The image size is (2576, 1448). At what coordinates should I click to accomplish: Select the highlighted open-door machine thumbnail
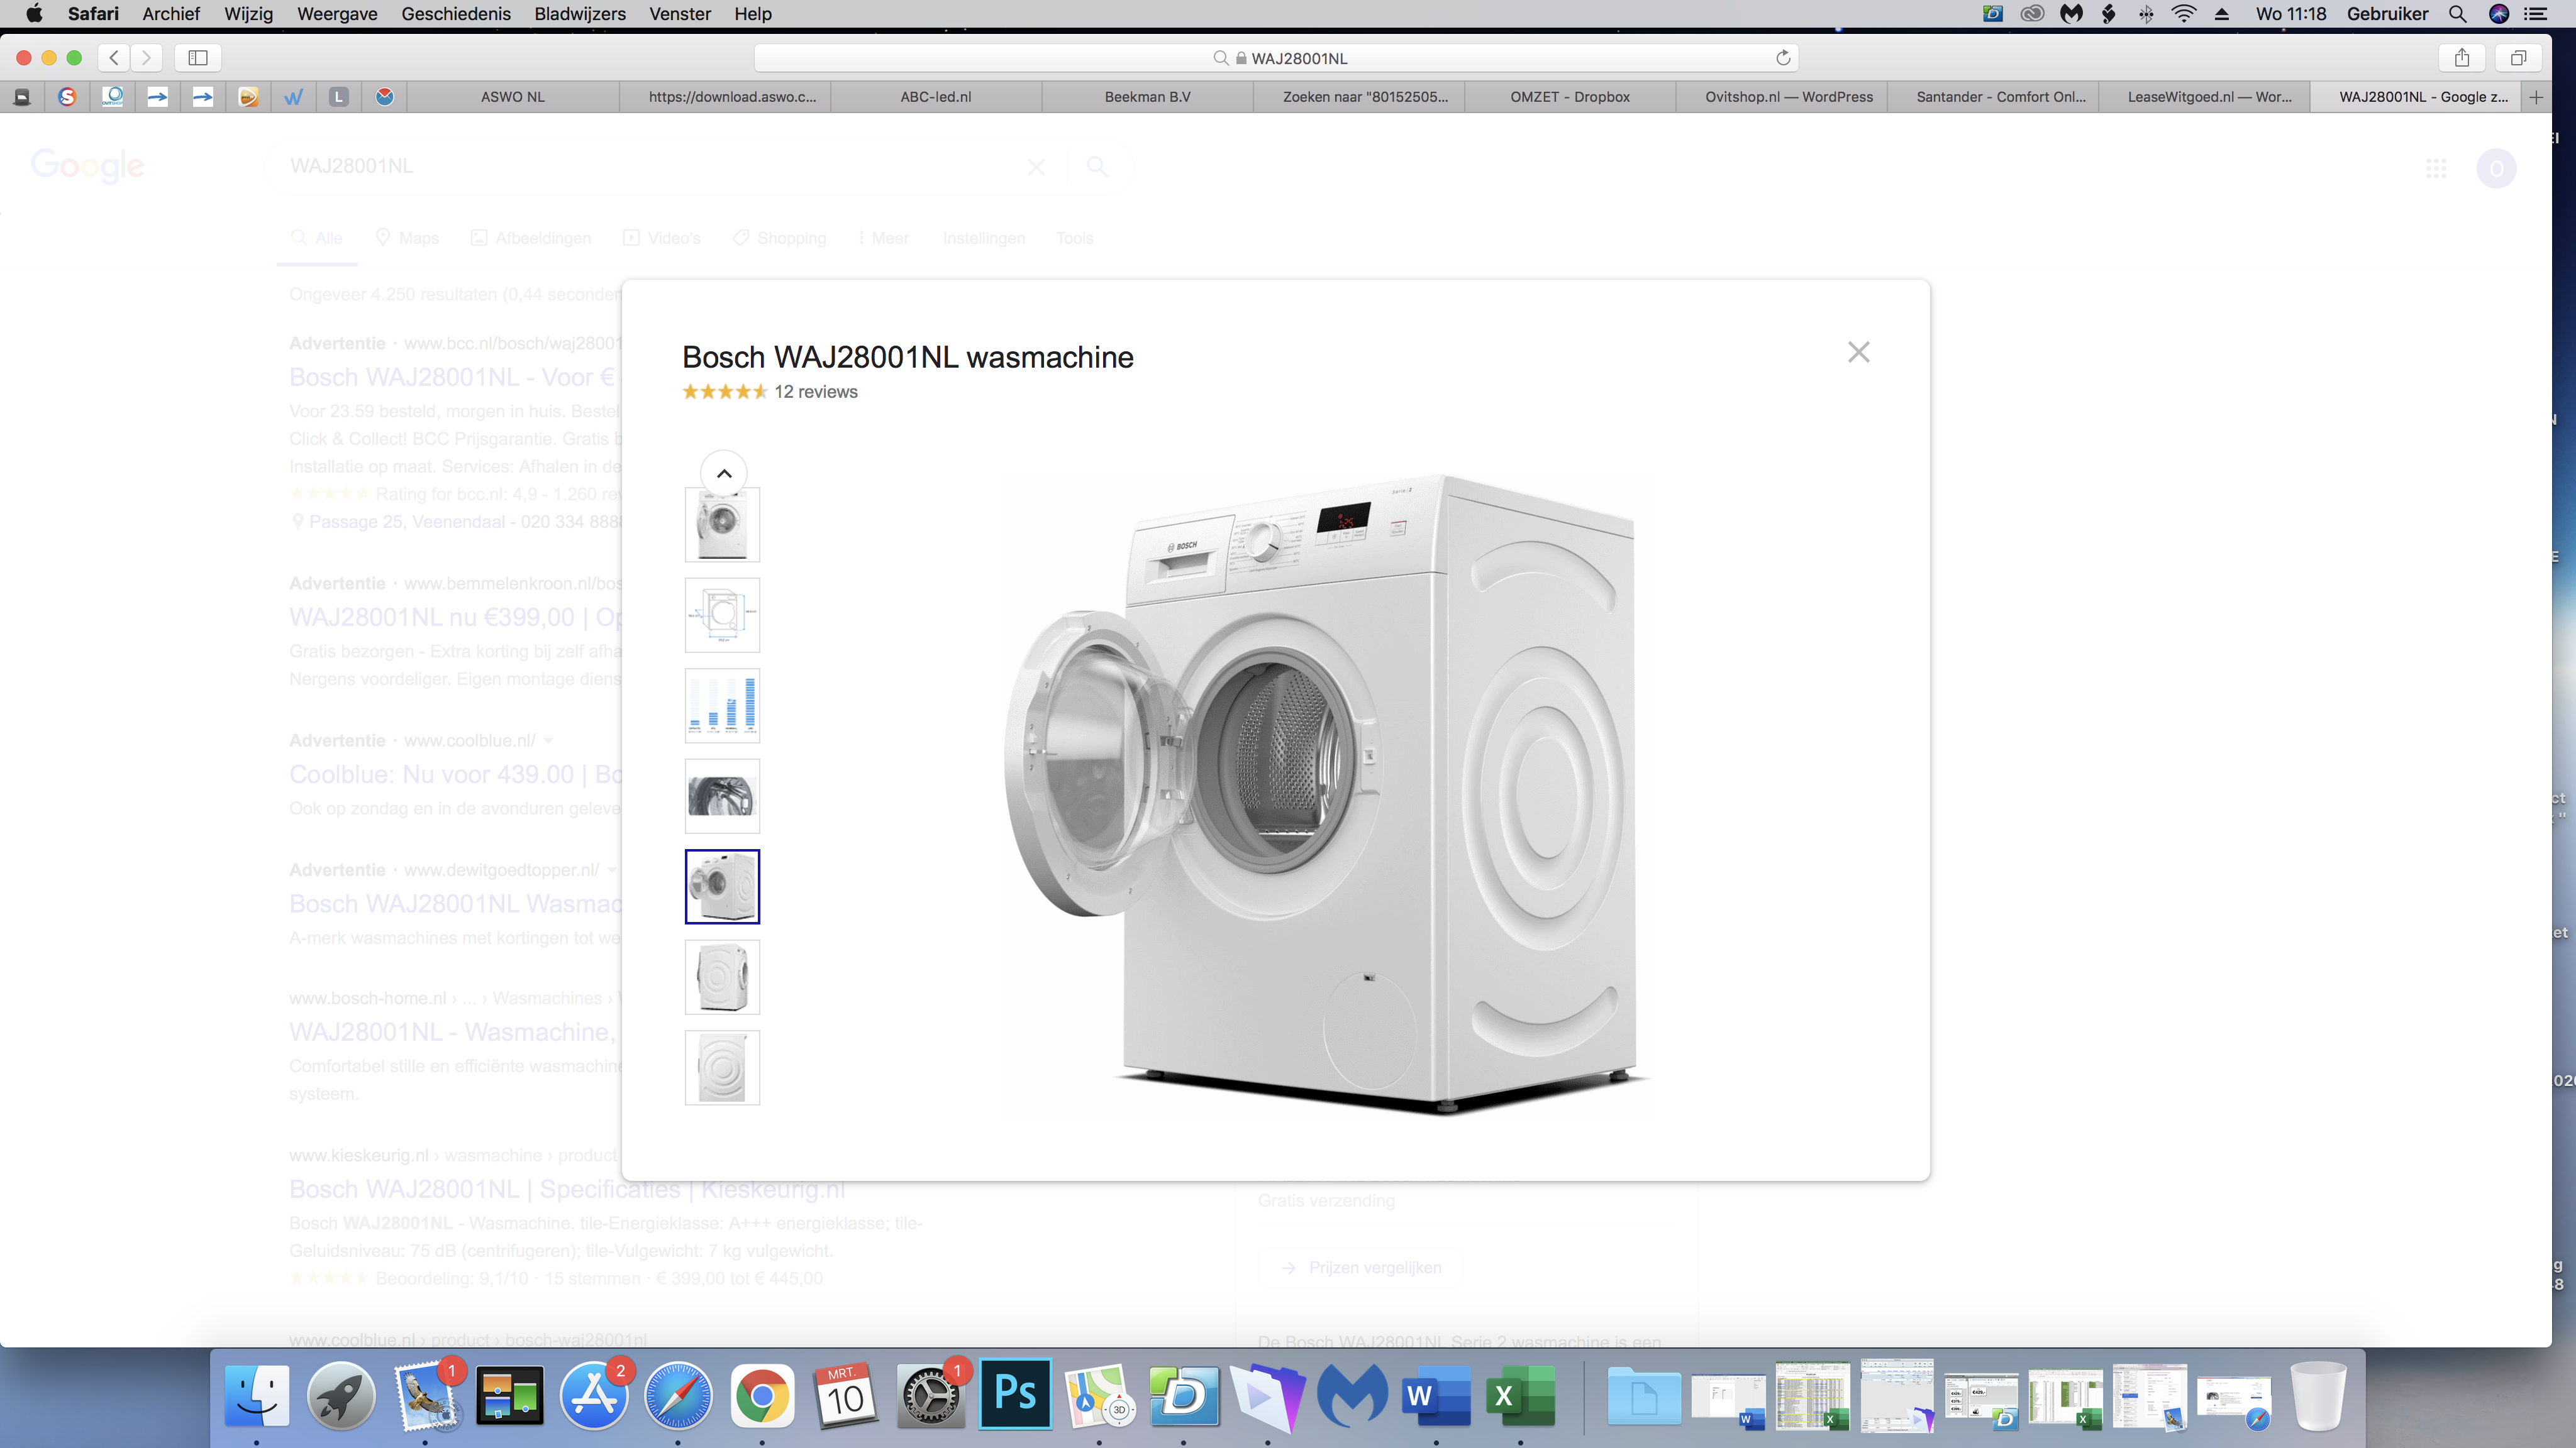(722, 886)
